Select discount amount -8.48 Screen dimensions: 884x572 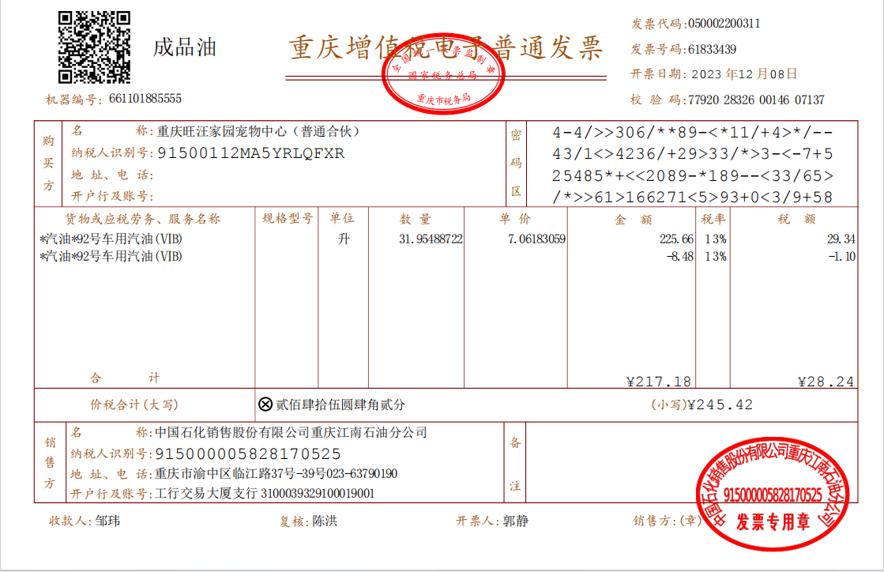coord(680,257)
